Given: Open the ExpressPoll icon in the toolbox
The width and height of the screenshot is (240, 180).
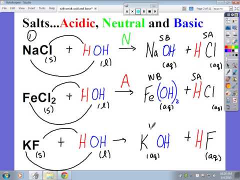Looking at the screenshot, I should [x=234, y=41].
